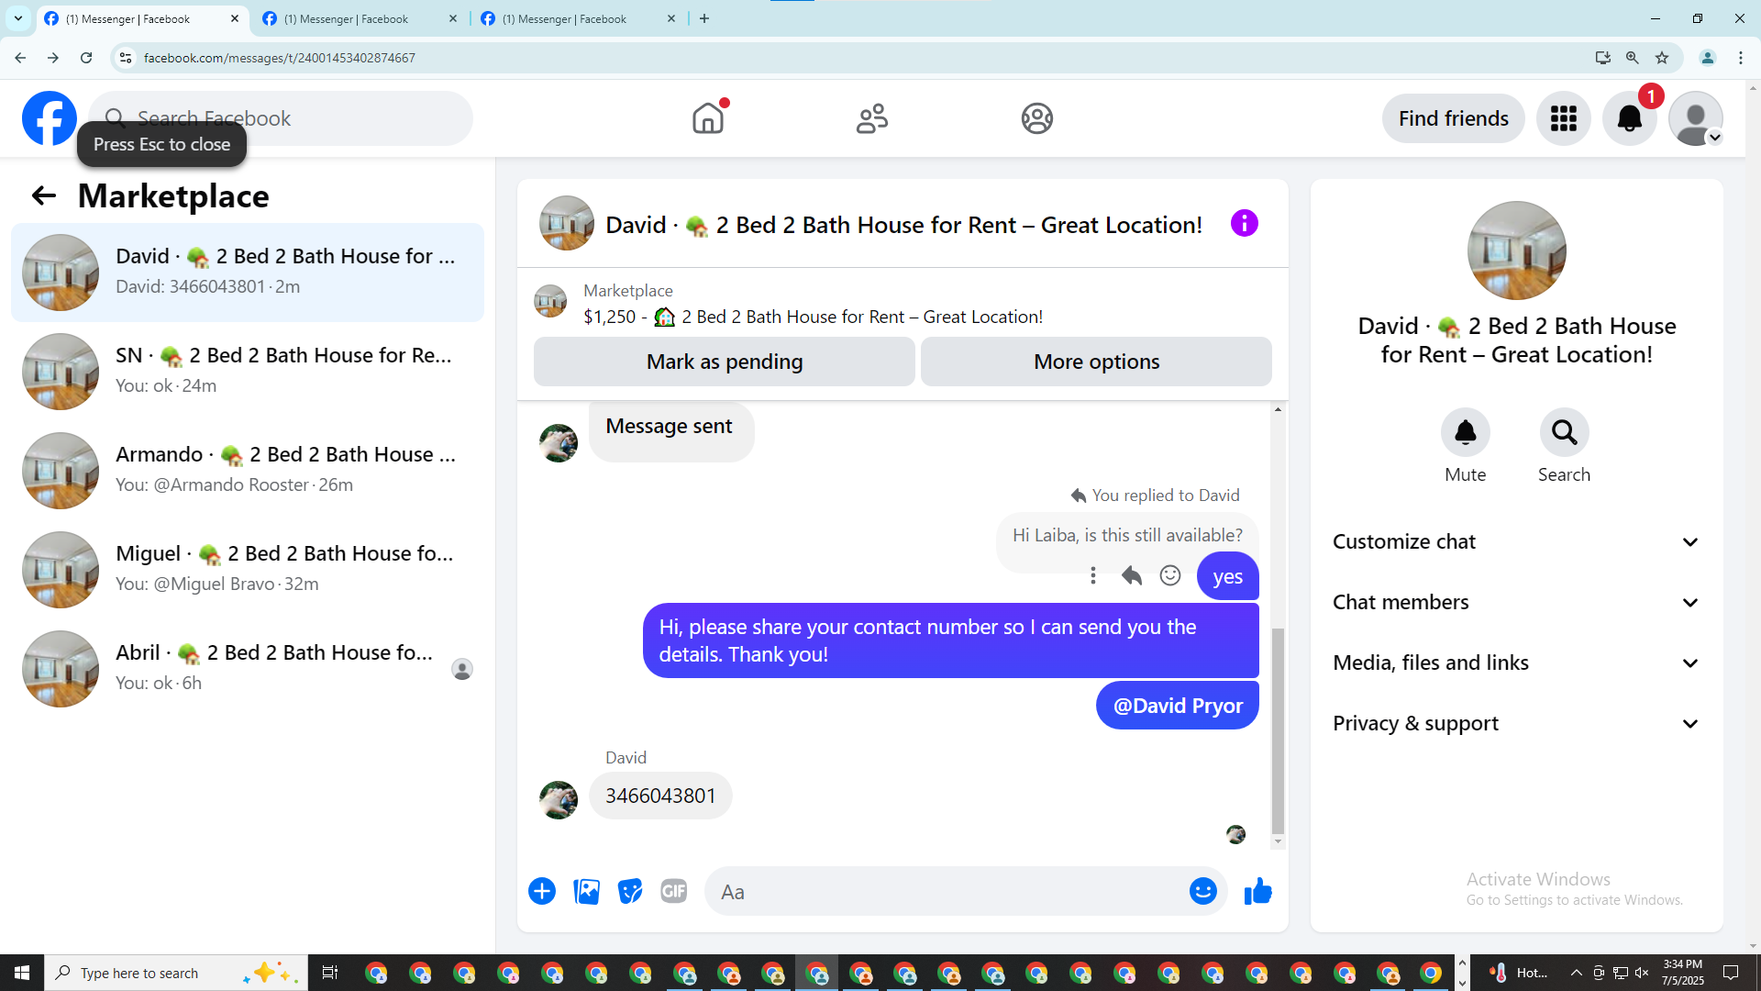
Task: Click the More options button
Action: [1096, 362]
